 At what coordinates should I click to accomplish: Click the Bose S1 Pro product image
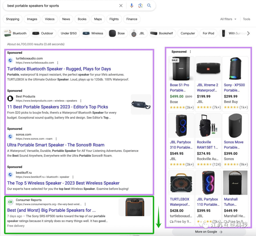click(181, 69)
